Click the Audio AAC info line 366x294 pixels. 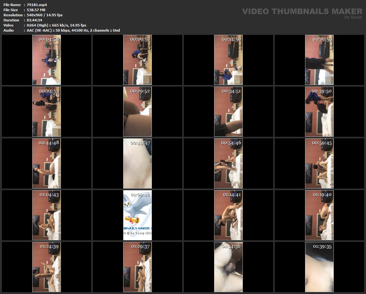73,30
